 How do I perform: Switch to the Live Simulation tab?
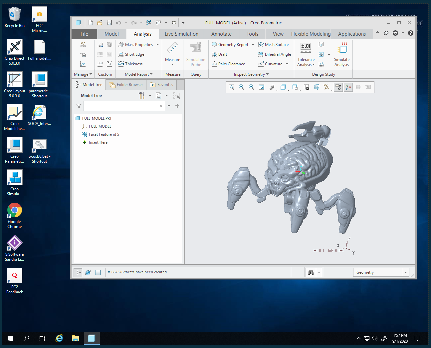181,34
